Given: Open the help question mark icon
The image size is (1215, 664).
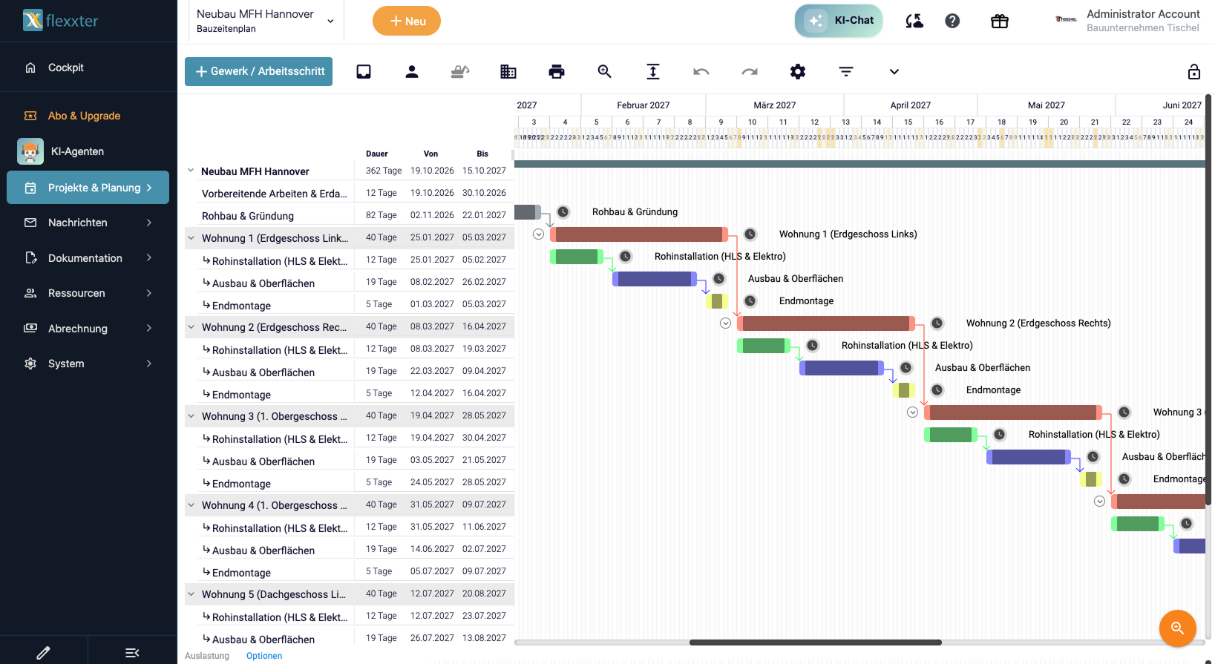Looking at the screenshot, I should pyautogui.click(x=952, y=21).
